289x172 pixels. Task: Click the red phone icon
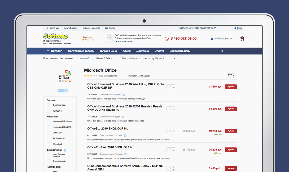[x=167, y=39]
